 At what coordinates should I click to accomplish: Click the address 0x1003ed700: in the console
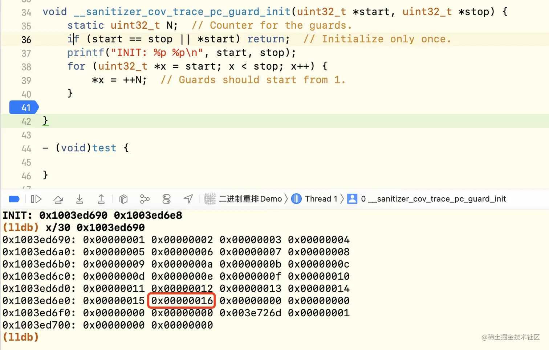click(x=39, y=325)
